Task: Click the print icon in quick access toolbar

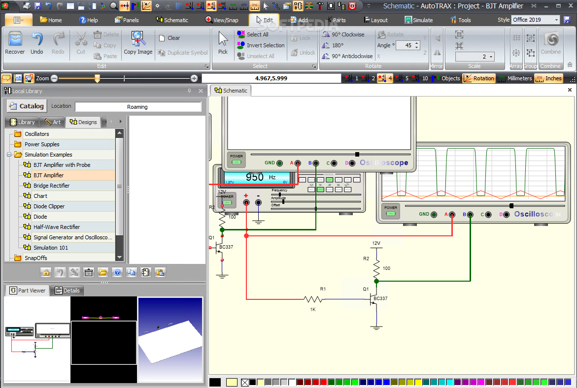Action: [x=27, y=5]
